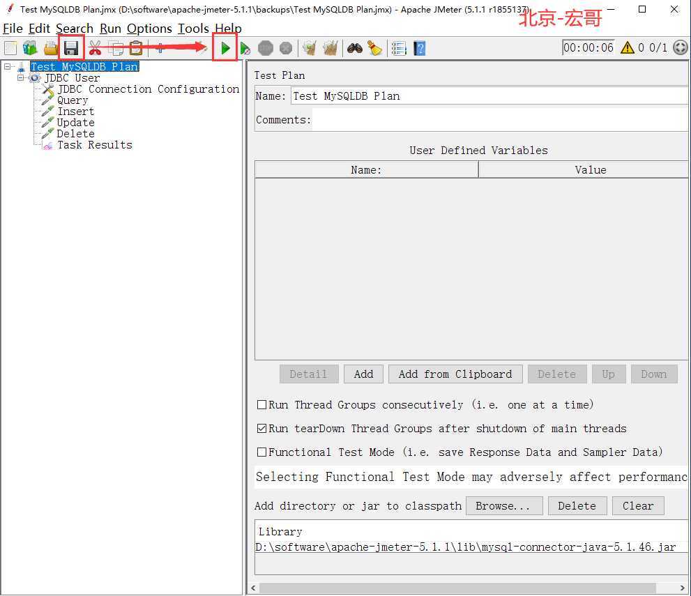Image resolution: width=691 pixels, height=596 pixels.
Task: Start the test with green play icon
Action: click(225, 48)
